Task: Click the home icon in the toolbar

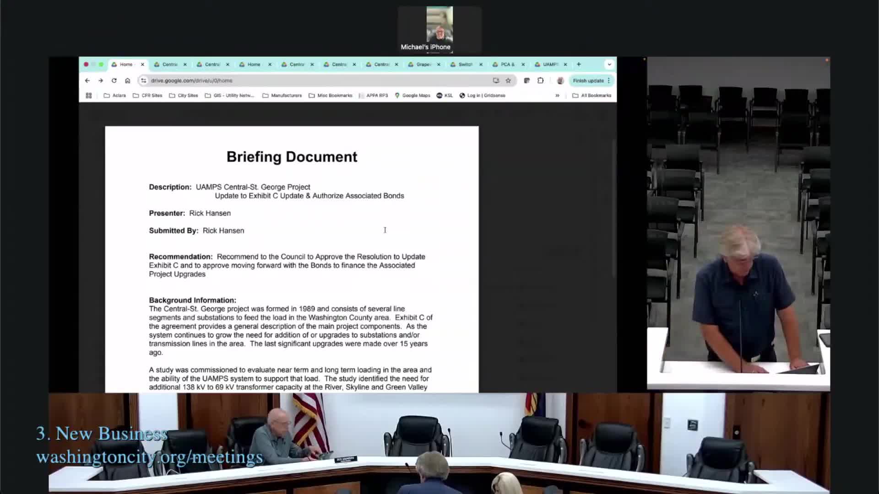Action: 128,81
